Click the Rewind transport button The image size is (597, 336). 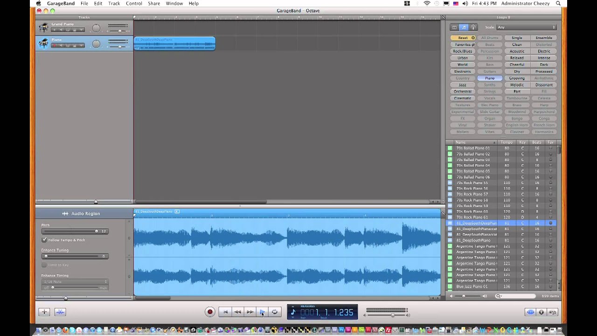pos(237,312)
